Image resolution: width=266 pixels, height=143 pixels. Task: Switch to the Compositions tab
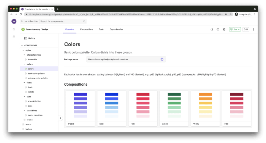pyautogui.click(x=86, y=30)
